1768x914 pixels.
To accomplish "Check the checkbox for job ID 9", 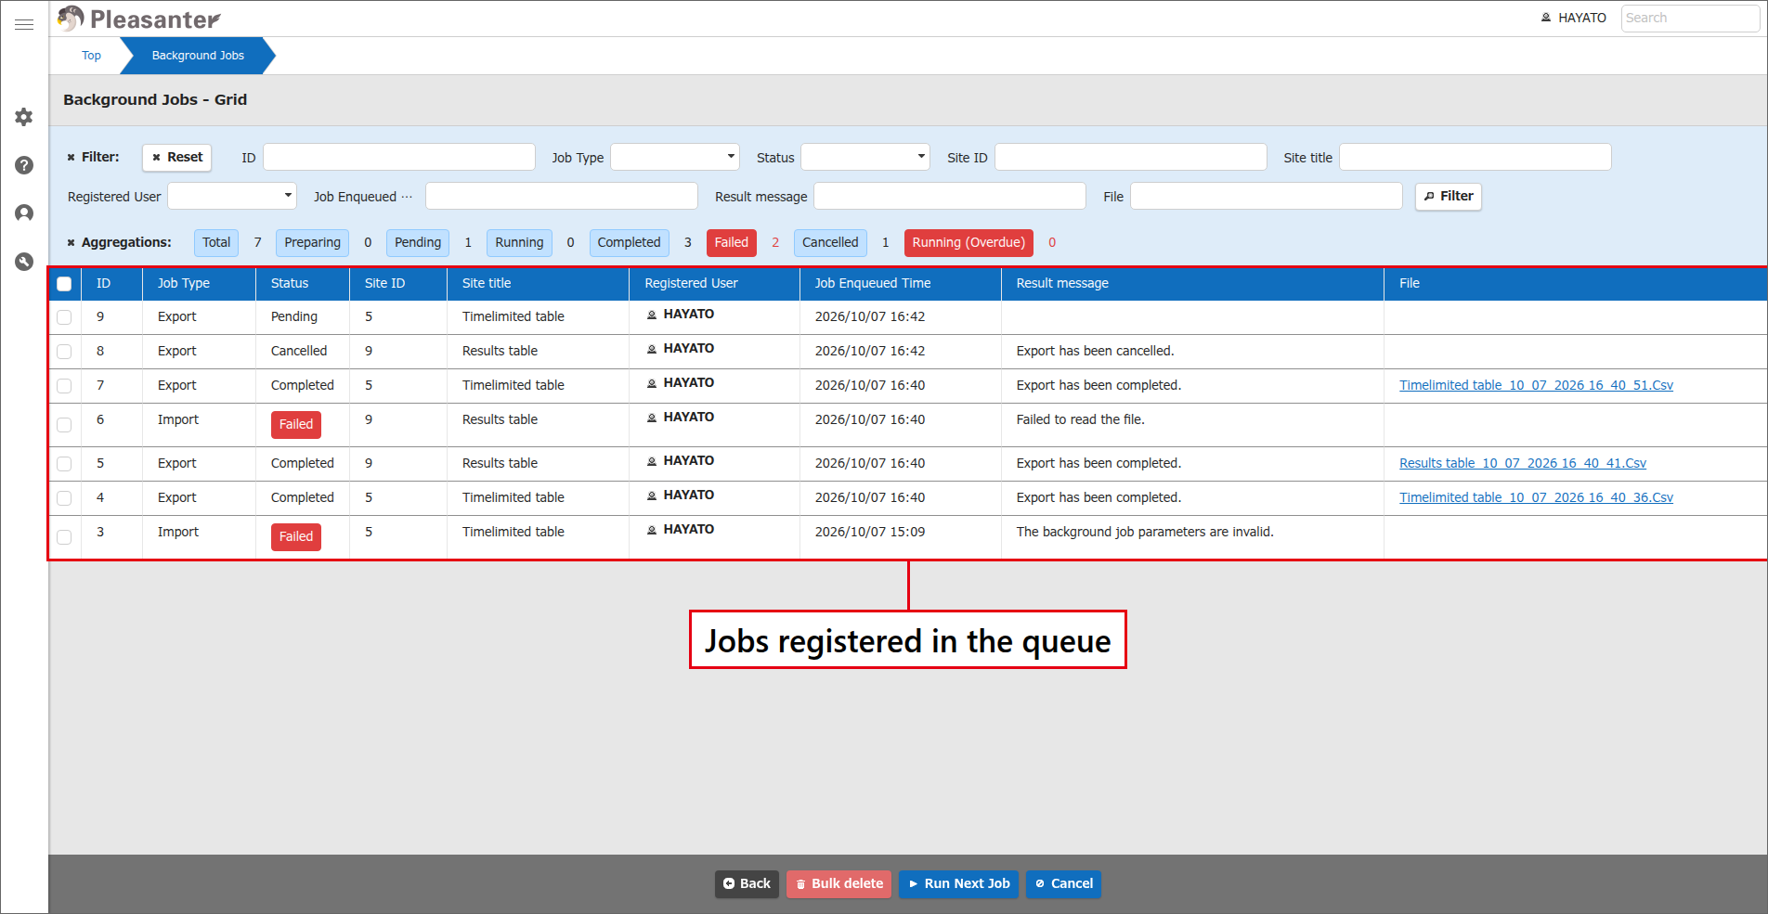I will 64,317.
